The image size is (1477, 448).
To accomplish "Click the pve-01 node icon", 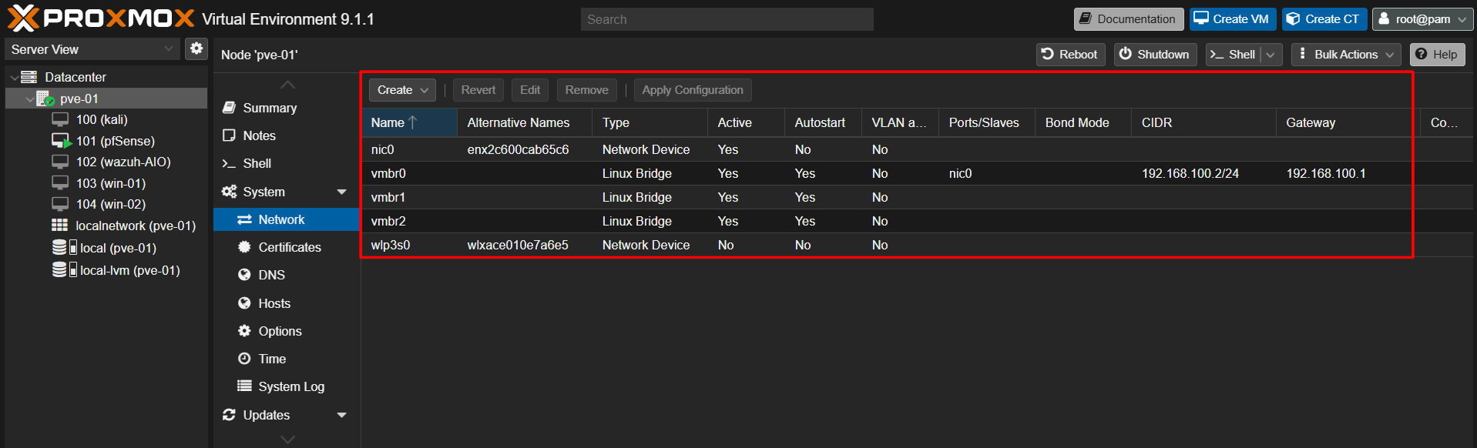I will pos(45,99).
